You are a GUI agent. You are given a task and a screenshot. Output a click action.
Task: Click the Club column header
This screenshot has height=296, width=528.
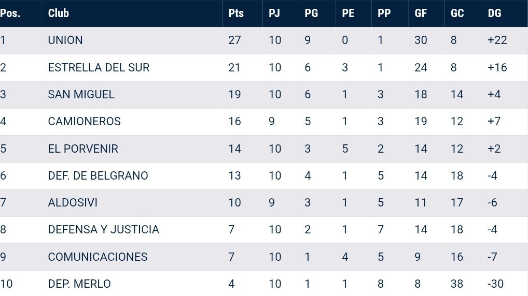[59, 13]
